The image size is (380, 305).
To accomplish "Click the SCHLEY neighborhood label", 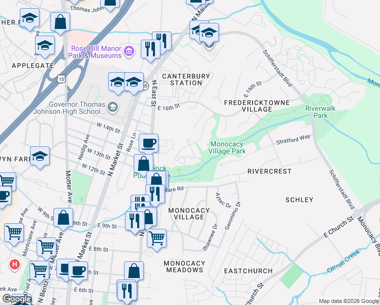I will (x=299, y=200).
